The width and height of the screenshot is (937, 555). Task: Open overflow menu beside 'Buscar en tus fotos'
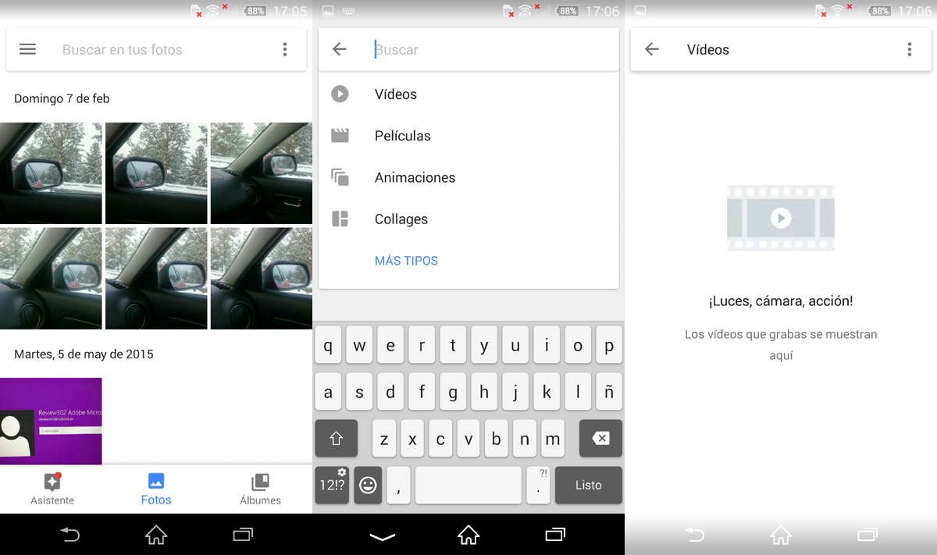(x=285, y=49)
